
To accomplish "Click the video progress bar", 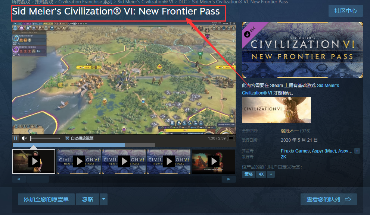I will point(84,145).
